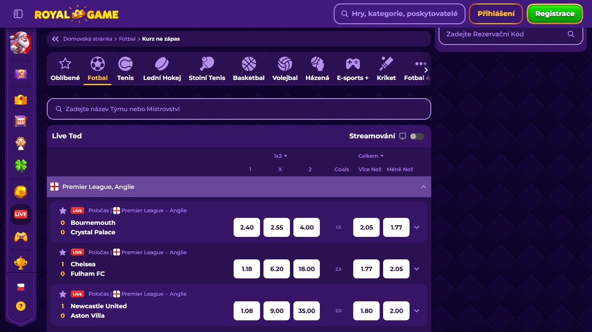This screenshot has width=592, height=332.
Task: Select the Basketbal sport tab
Action: (x=249, y=69)
